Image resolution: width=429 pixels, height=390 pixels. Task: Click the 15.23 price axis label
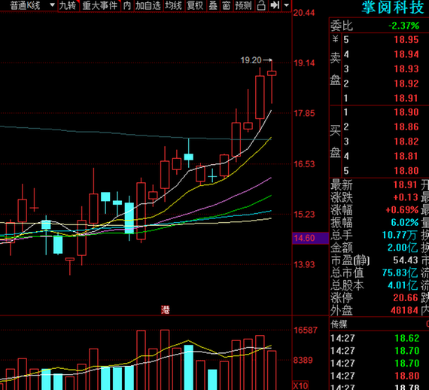coord(304,214)
